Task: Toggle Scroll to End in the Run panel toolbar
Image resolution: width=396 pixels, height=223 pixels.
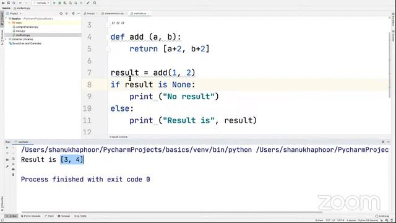Action: [x=13, y=164]
